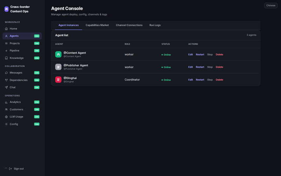Viewport: 281px width, 176px height.
Task: Delete the @Publisher Agent
Action: click(x=219, y=67)
